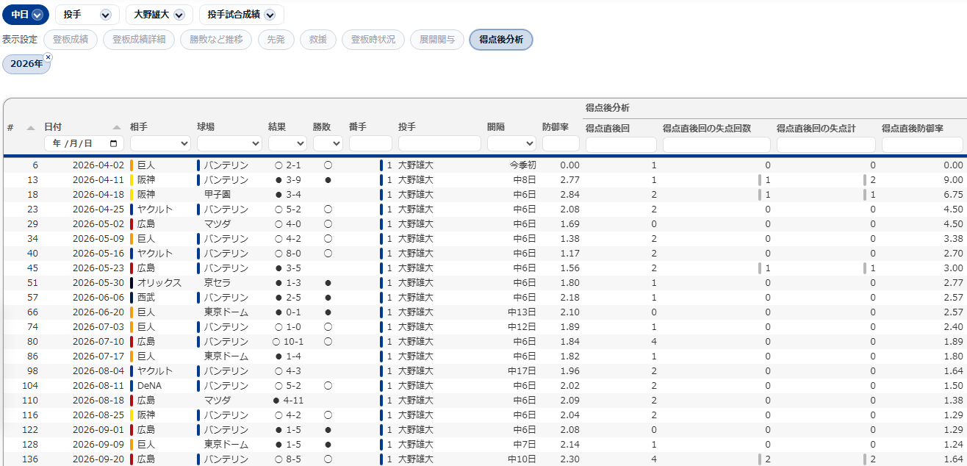Remove the 2026年 filter chip
Viewport: 967px width, 466px height.
(48, 57)
